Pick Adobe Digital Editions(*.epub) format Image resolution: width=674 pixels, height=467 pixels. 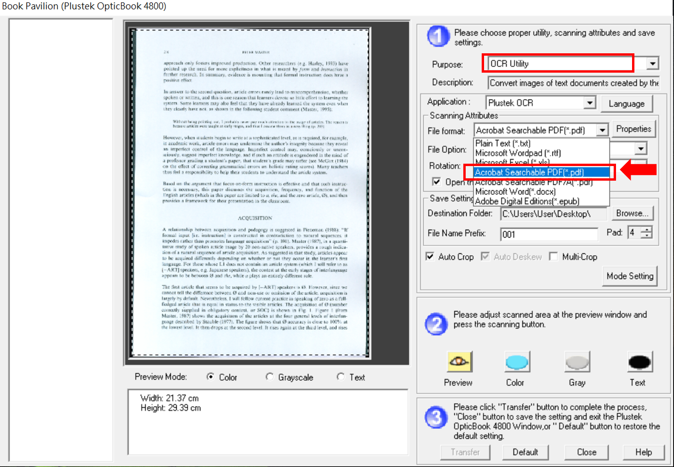click(527, 201)
